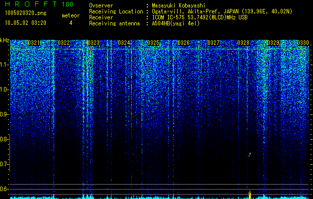Click the kHz axis unit label
Image resolution: width=313 pixels, height=199 pixels.
[4, 40]
